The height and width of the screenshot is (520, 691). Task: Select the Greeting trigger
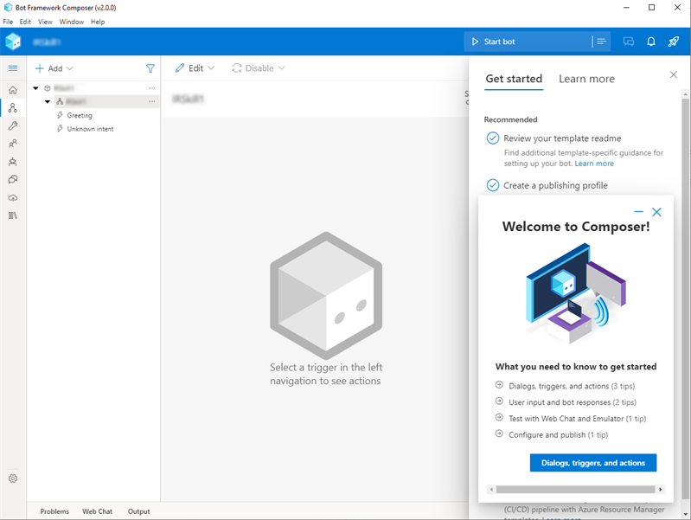80,115
